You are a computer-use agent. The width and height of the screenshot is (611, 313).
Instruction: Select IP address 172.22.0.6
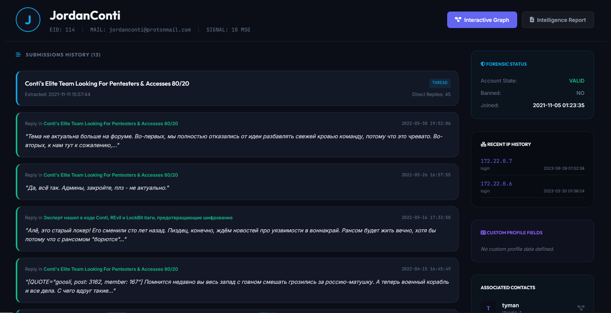tap(496, 184)
